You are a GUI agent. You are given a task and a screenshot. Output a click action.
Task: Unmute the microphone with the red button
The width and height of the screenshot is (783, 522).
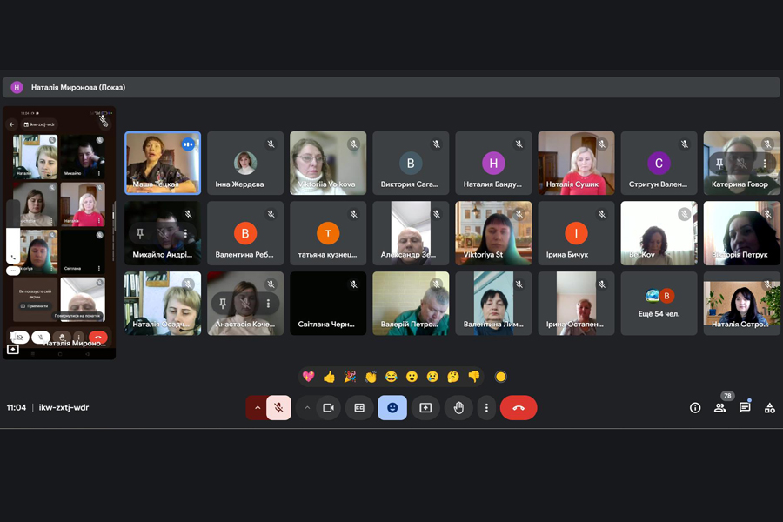pyautogui.click(x=278, y=408)
